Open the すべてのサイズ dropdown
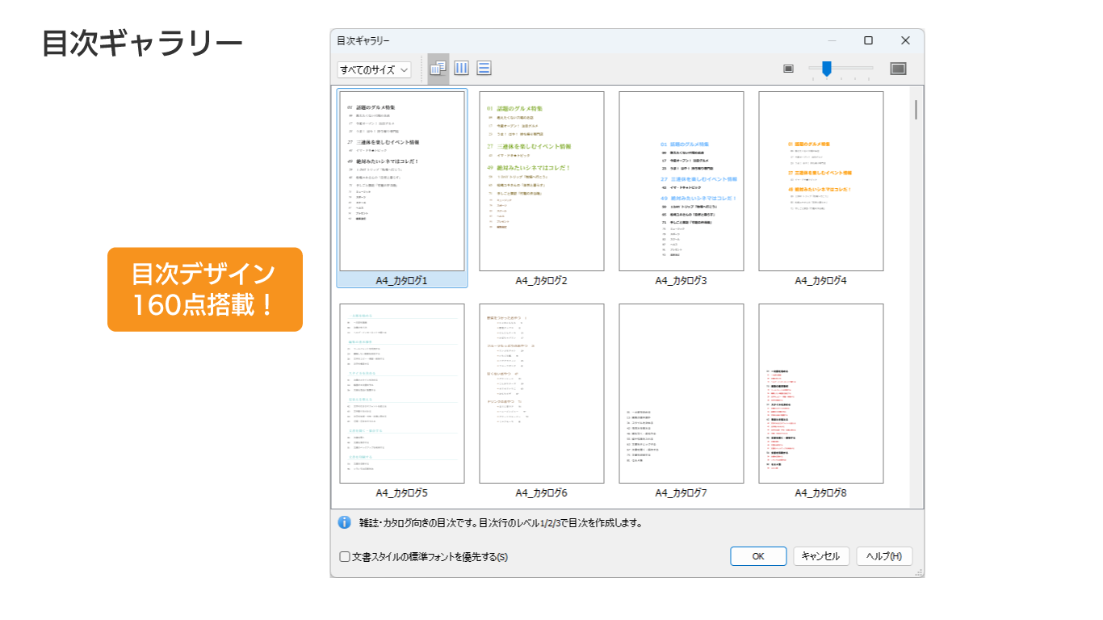Image resolution: width=1103 pixels, height=620 pixels. (x=375, y=69)
